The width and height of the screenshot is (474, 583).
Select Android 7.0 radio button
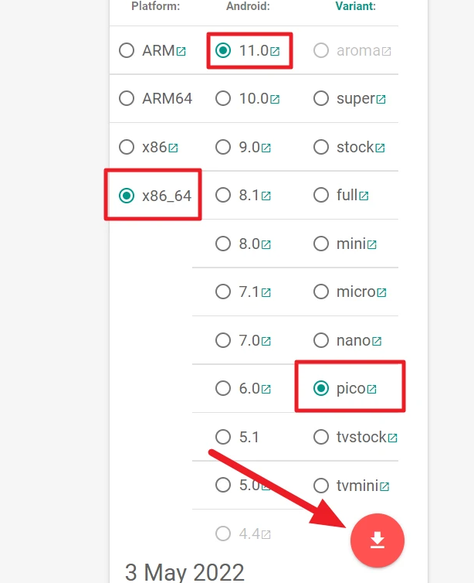[x=223, y=340]
